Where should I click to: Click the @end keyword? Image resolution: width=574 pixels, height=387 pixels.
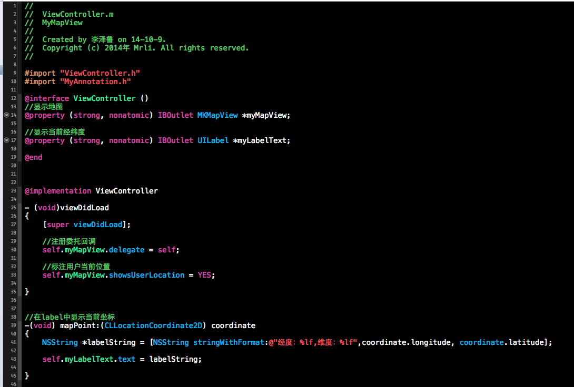(x=33, y=157)
